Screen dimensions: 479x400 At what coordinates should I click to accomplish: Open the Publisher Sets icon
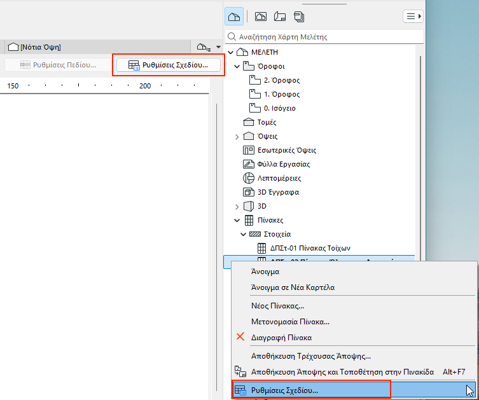pos(299,17)
